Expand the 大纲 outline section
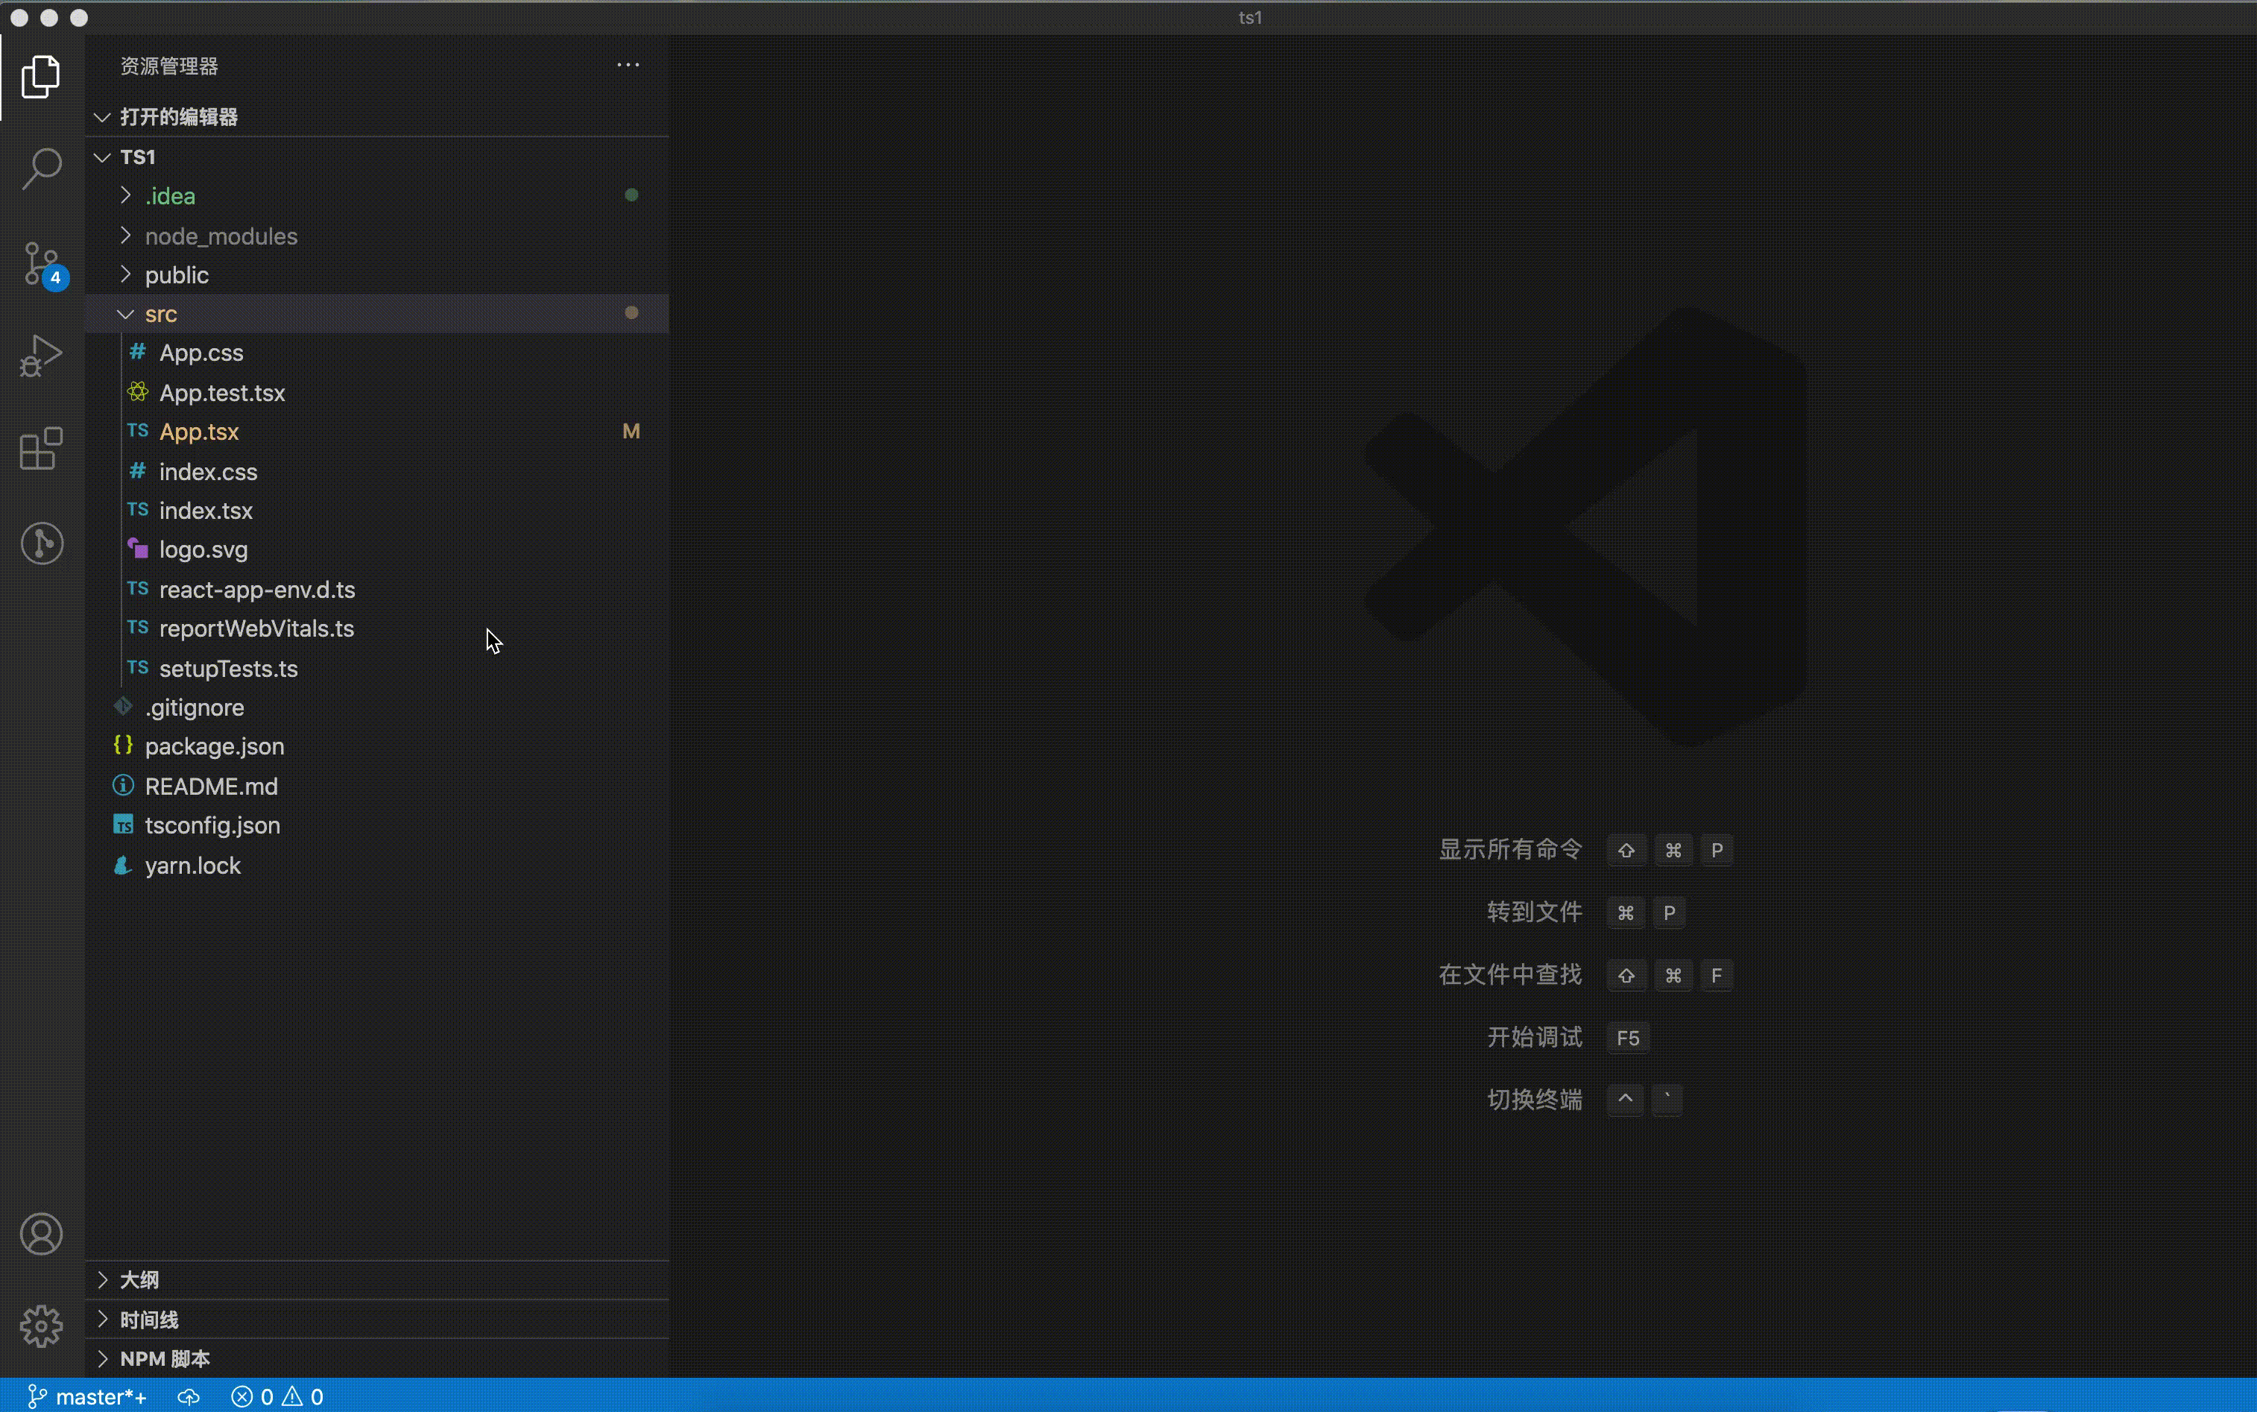The height and width of the screenshot is (1412, 2257). (139, 1279)
